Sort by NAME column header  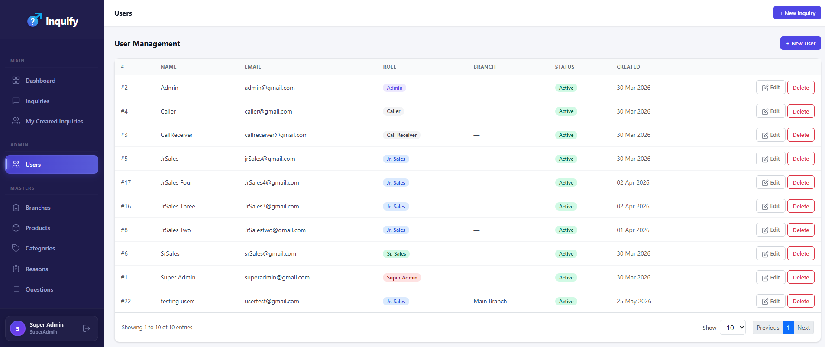click(168, 67)
